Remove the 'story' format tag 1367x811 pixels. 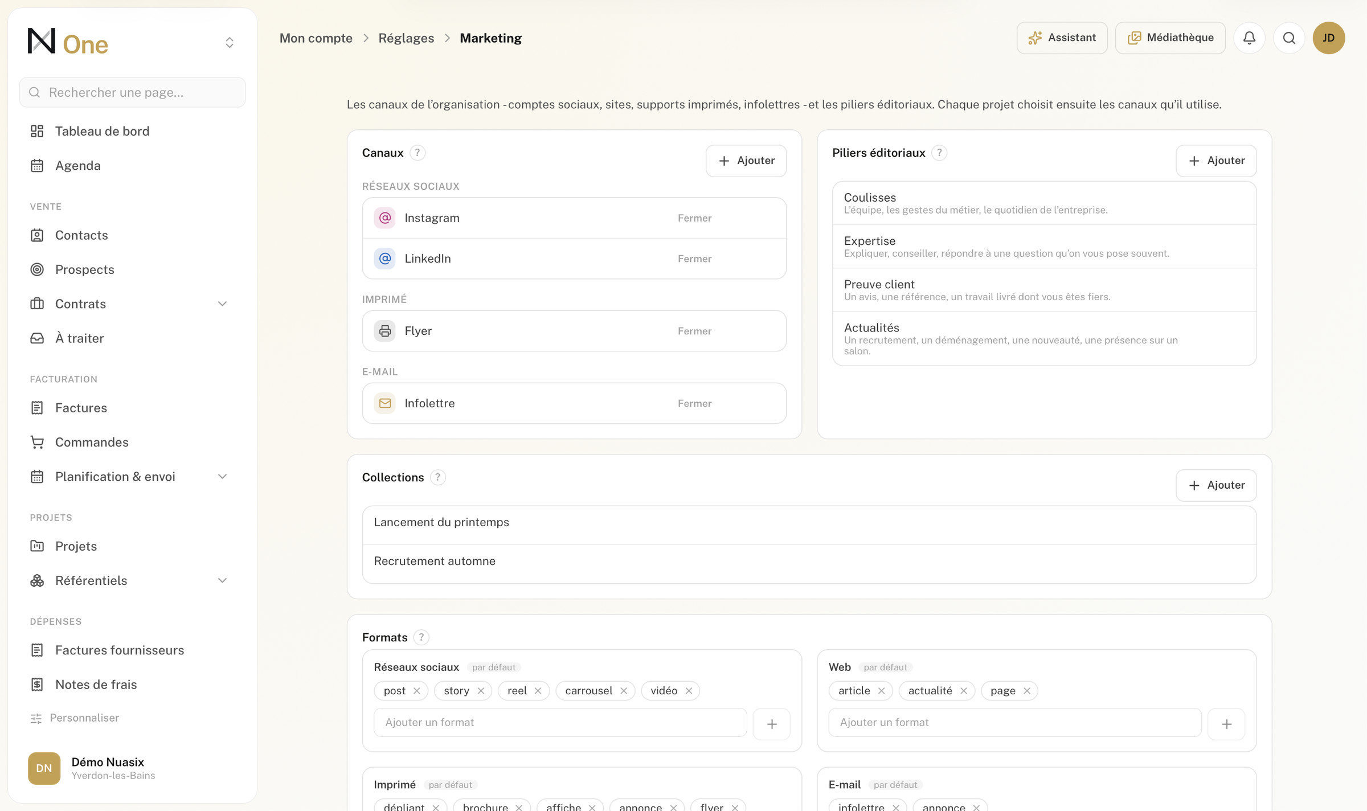coord(481,691)
